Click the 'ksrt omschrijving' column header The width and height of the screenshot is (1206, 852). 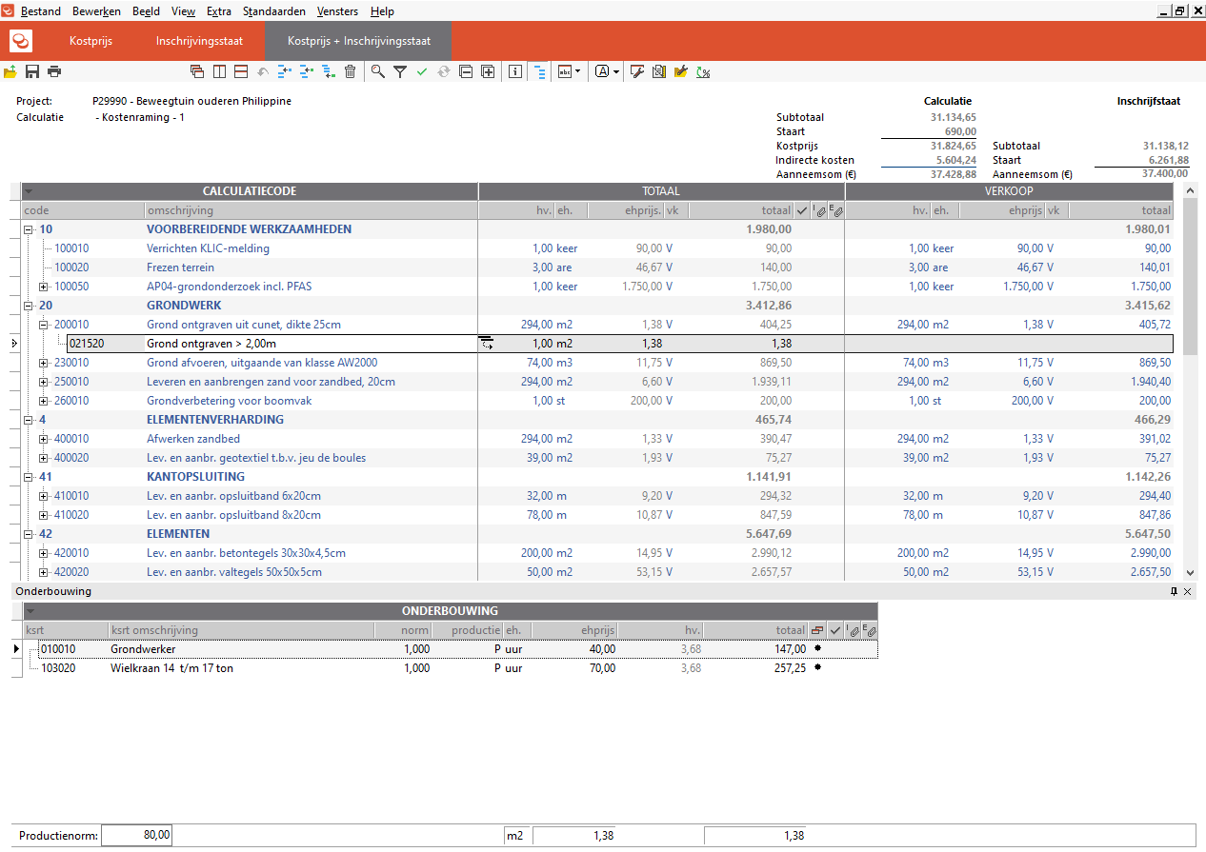click(241, 630)
